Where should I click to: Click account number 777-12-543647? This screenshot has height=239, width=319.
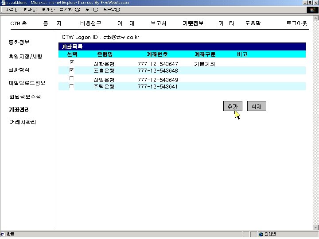[158, 64]
